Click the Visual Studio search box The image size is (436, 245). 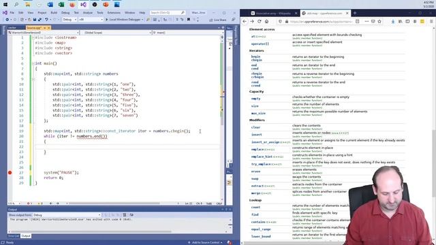click(168, 12)
